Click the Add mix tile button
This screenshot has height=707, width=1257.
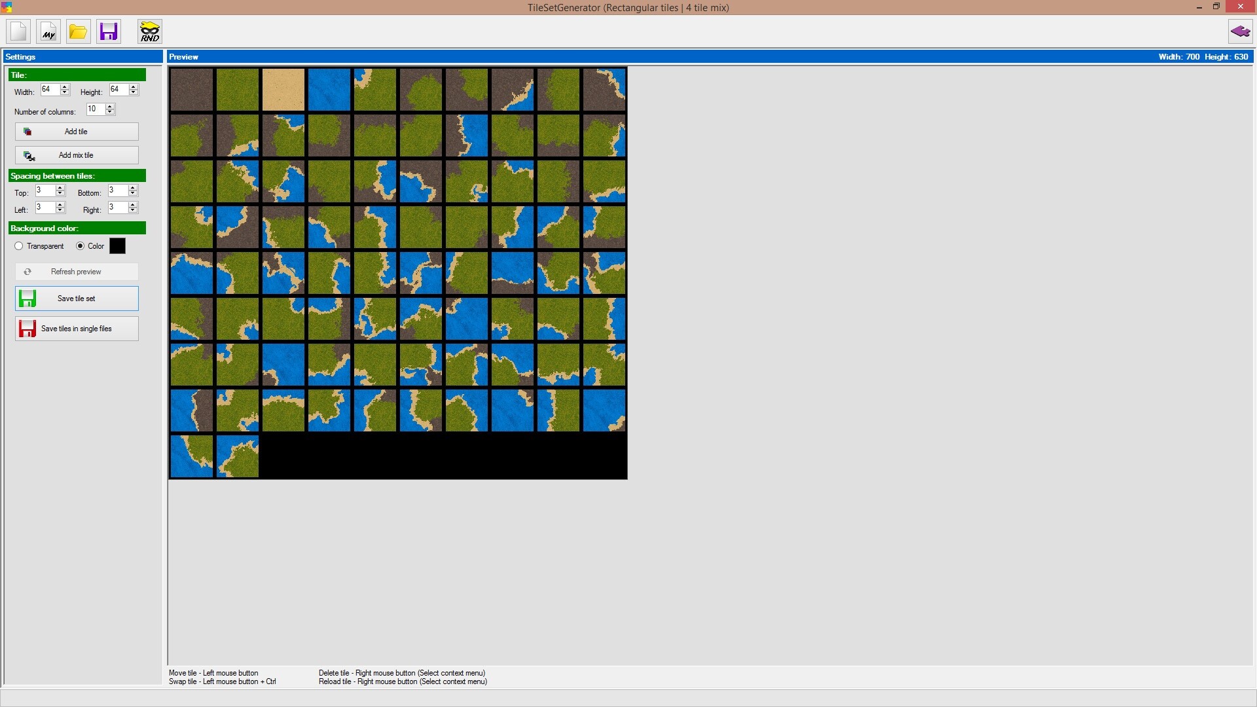[x=77, y=155]
